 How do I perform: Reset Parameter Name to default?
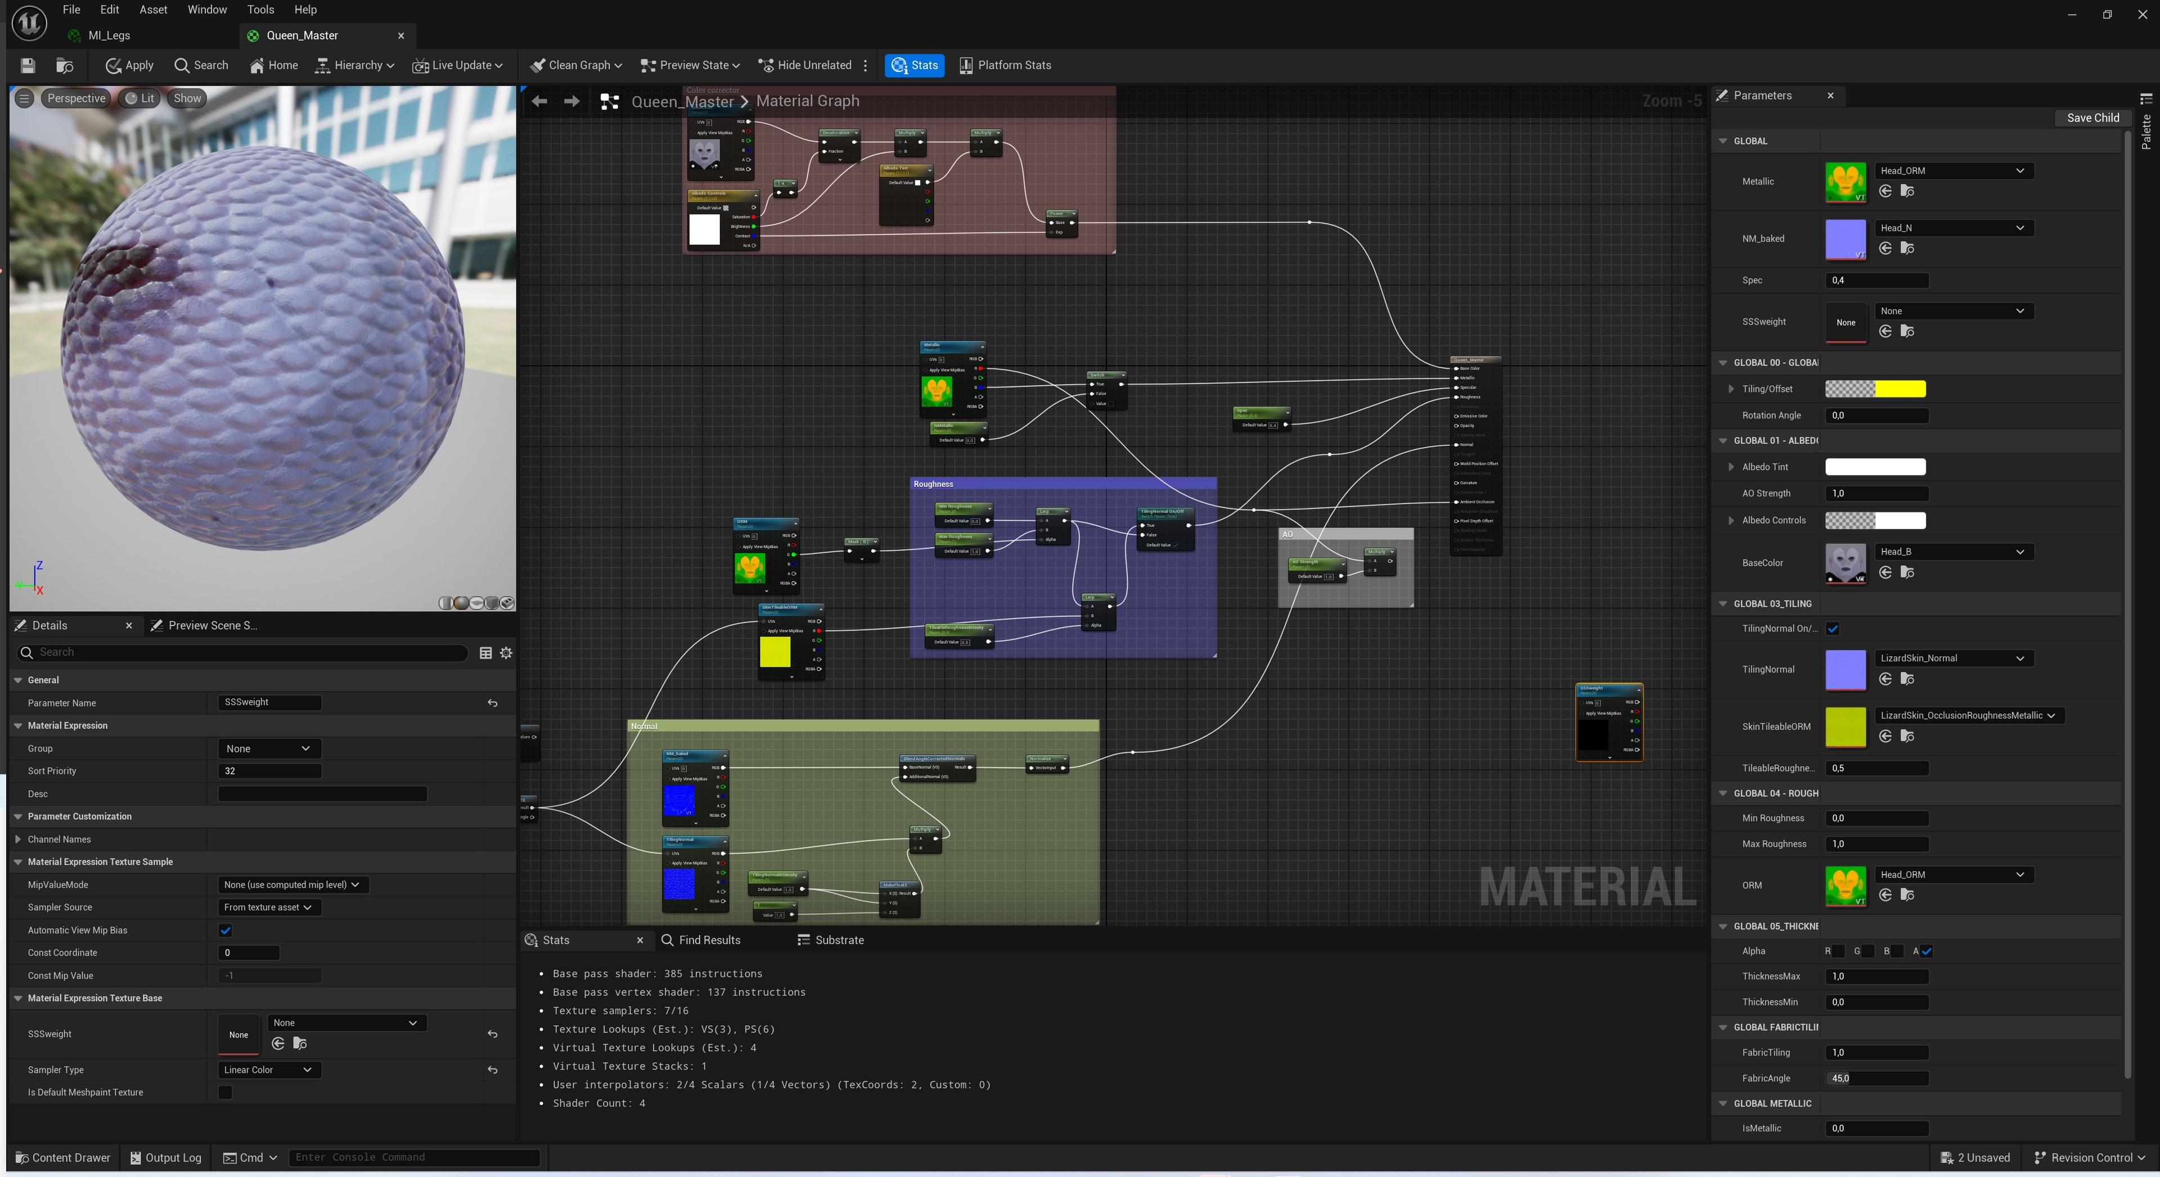pos(493,704)
